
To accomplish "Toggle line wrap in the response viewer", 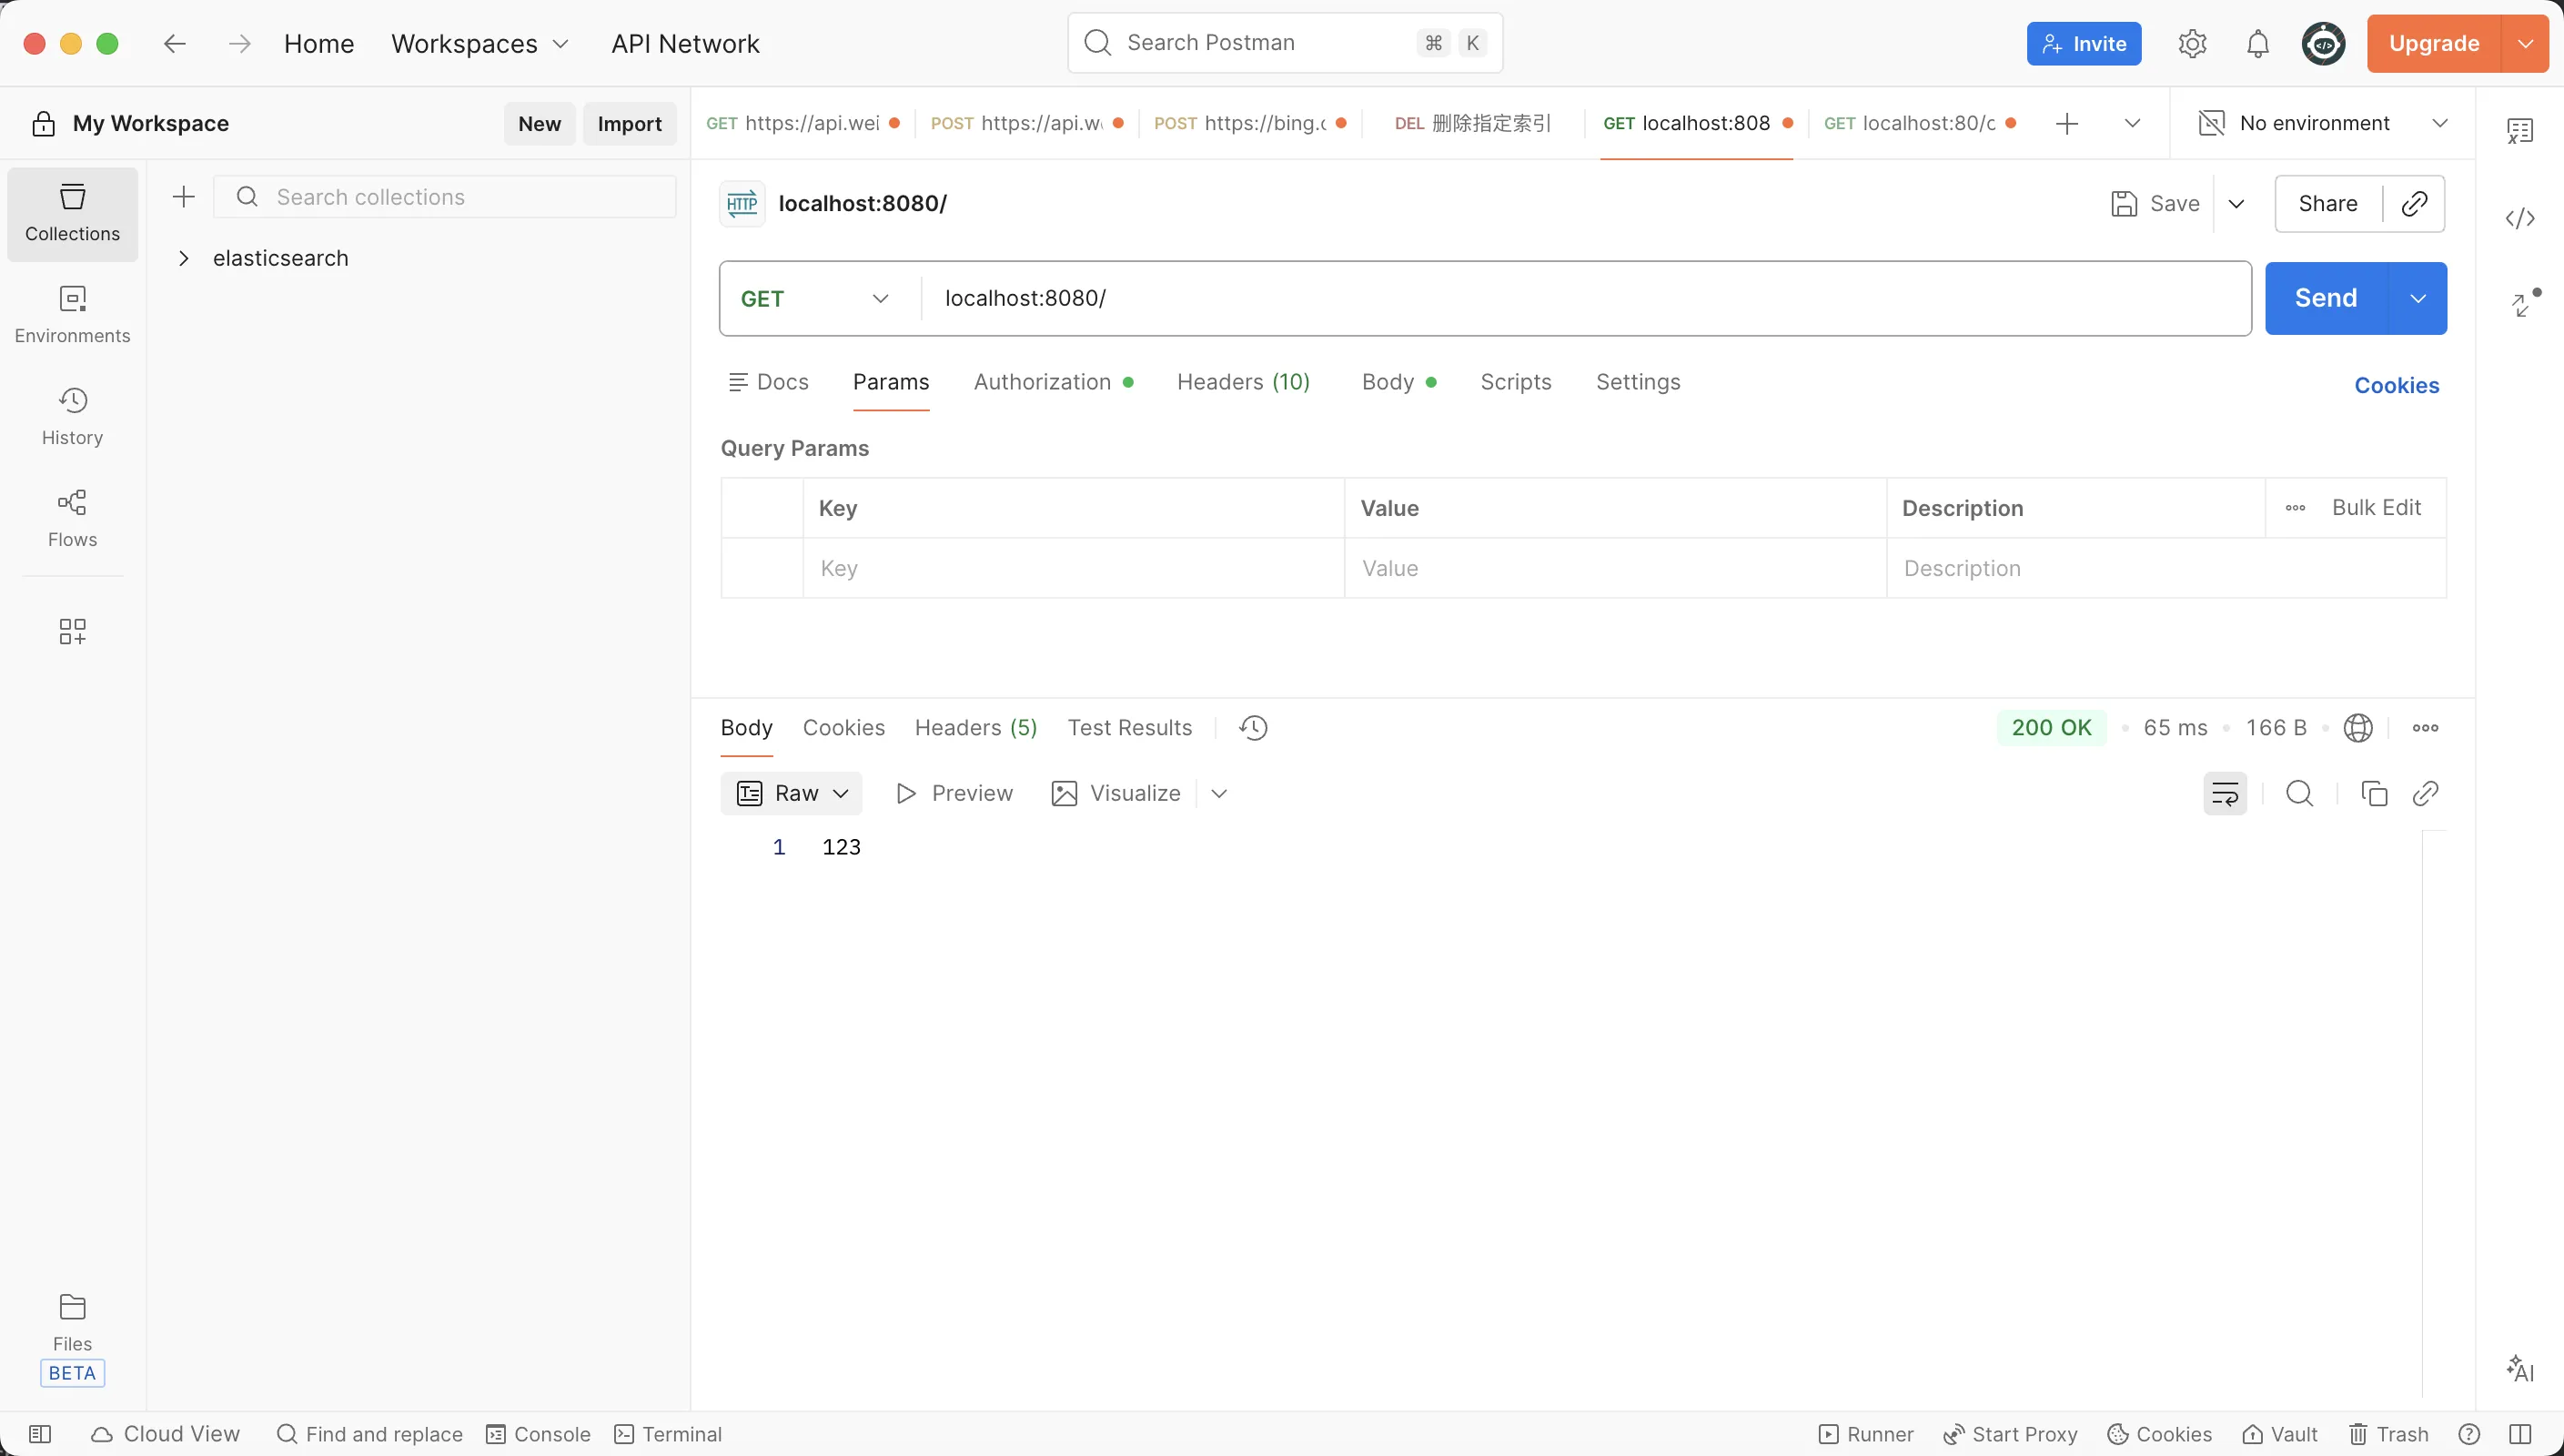I will [x=2224, y=793].
